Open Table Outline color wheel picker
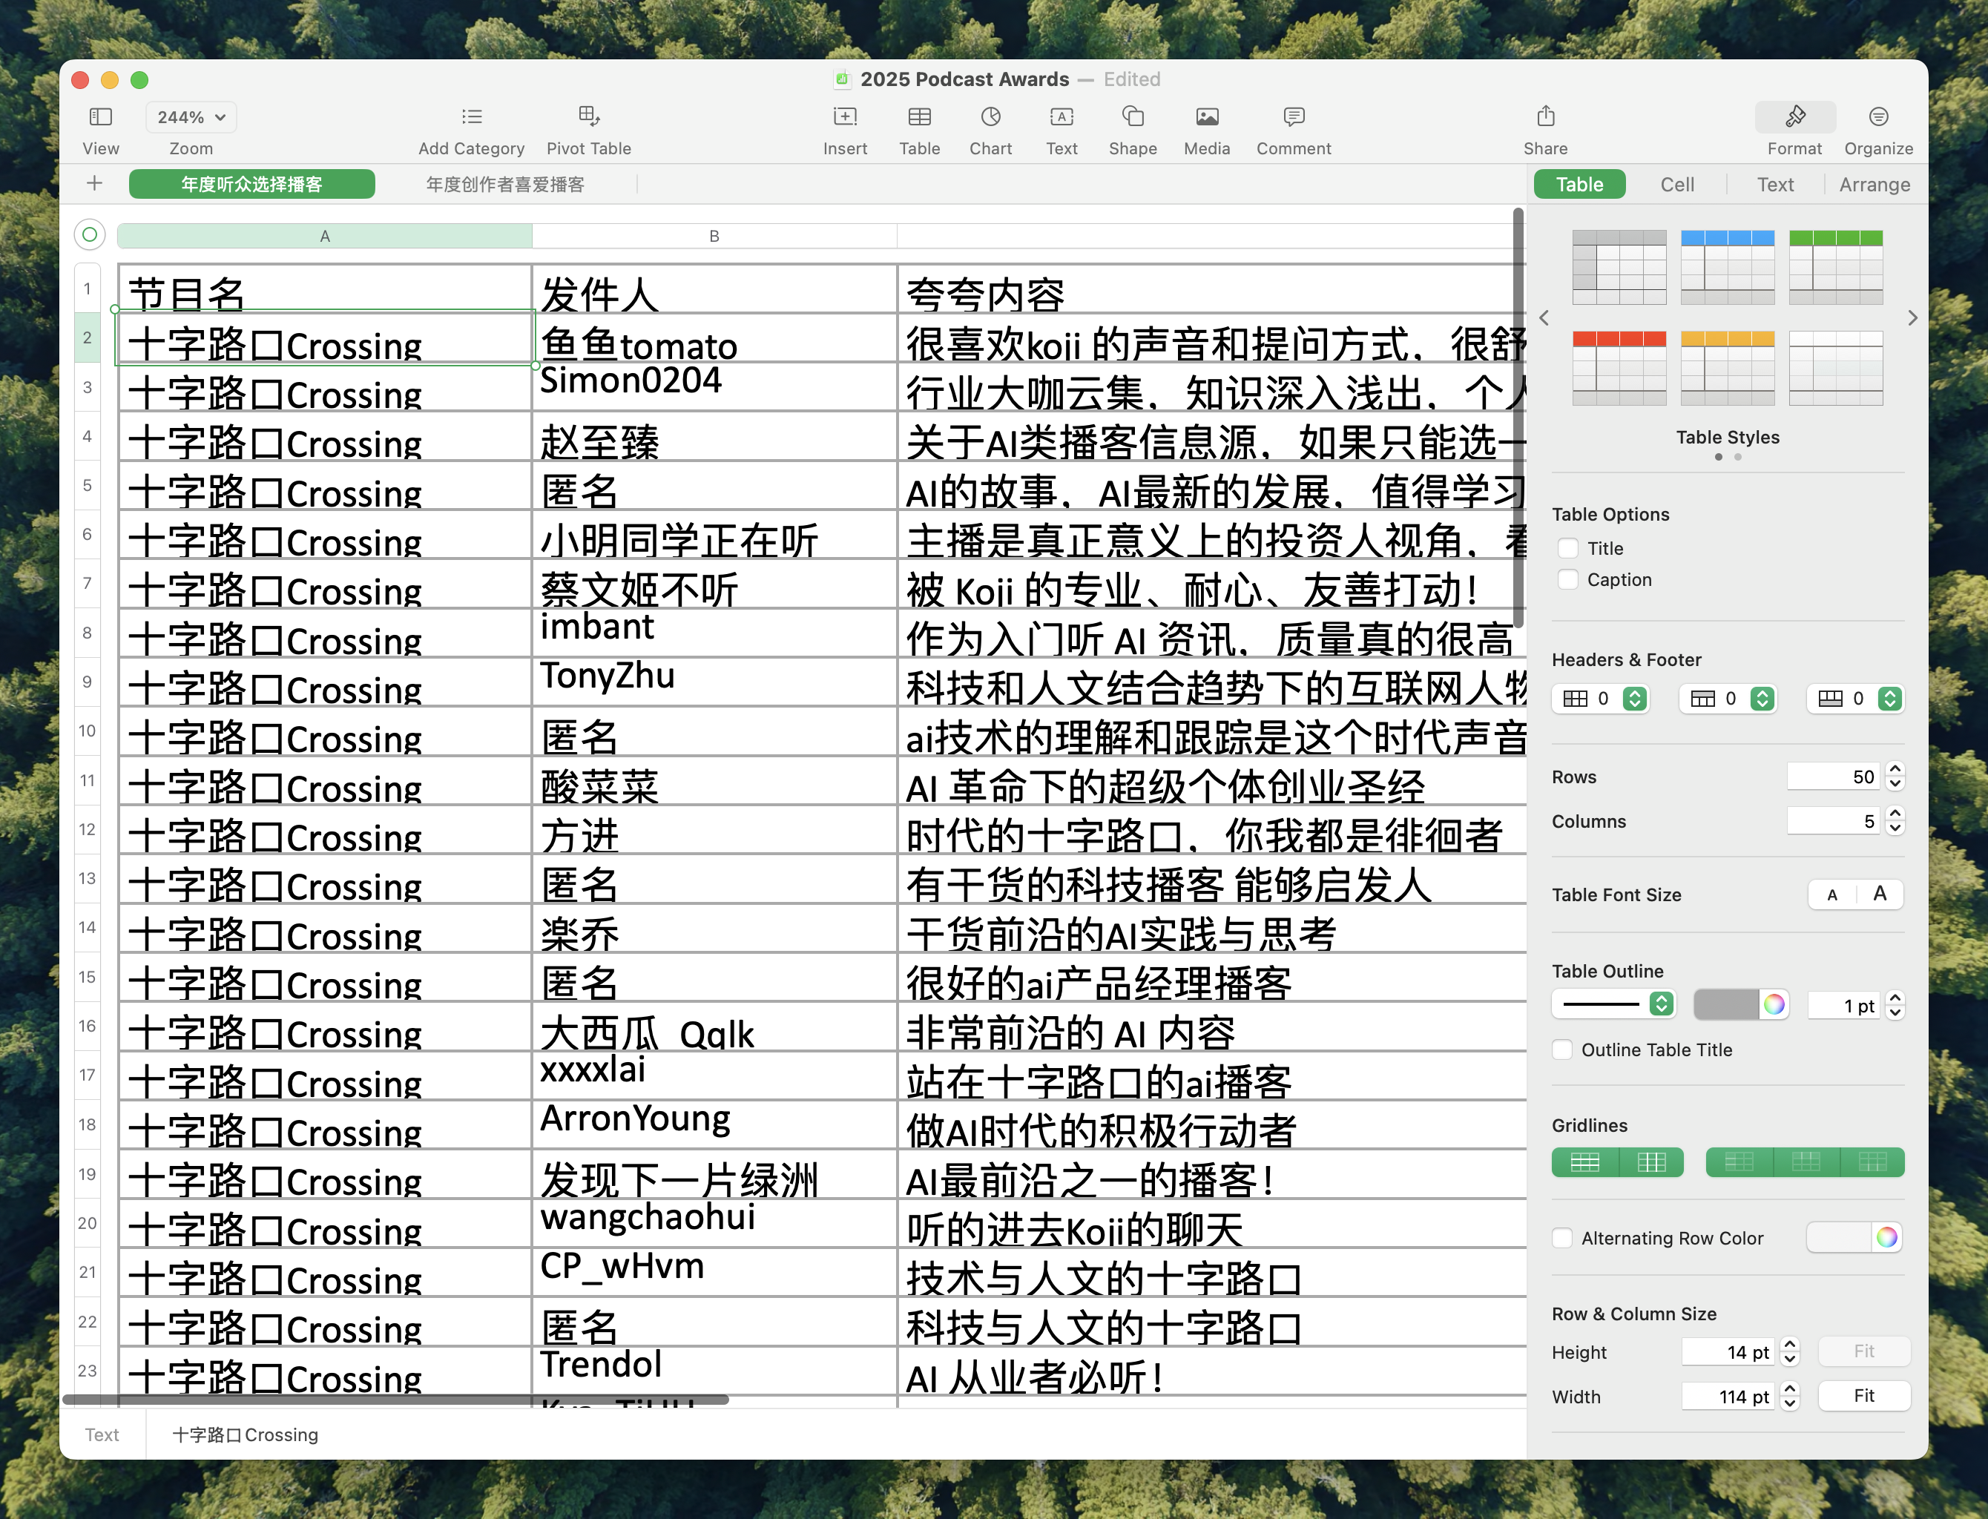The height and width of the screenshot is (1519, 1988). click(1774, 1004)
